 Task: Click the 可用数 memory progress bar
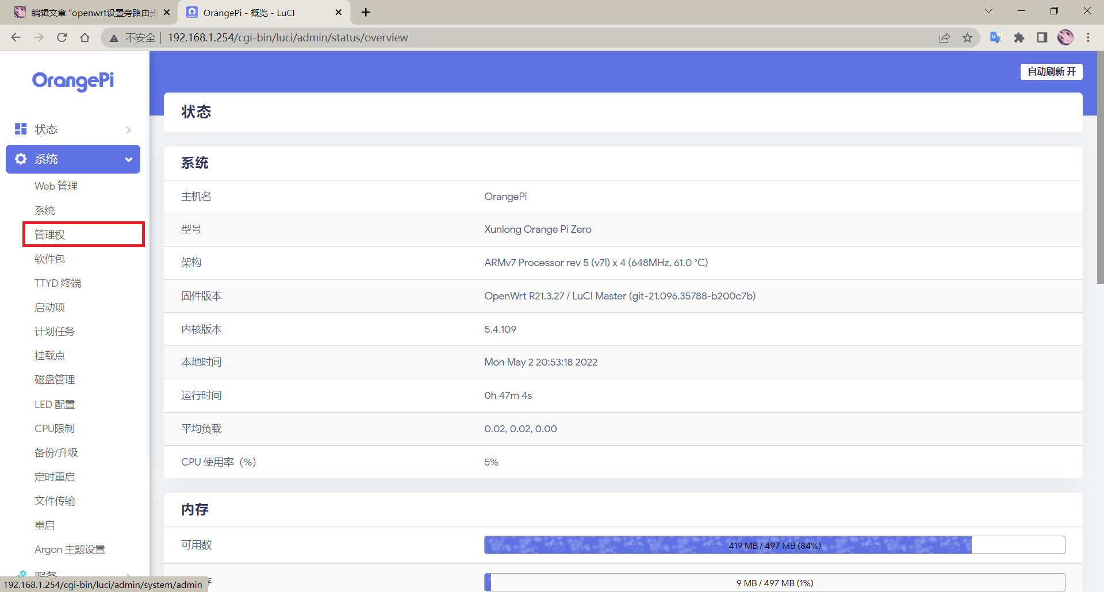tap(774, 545)
